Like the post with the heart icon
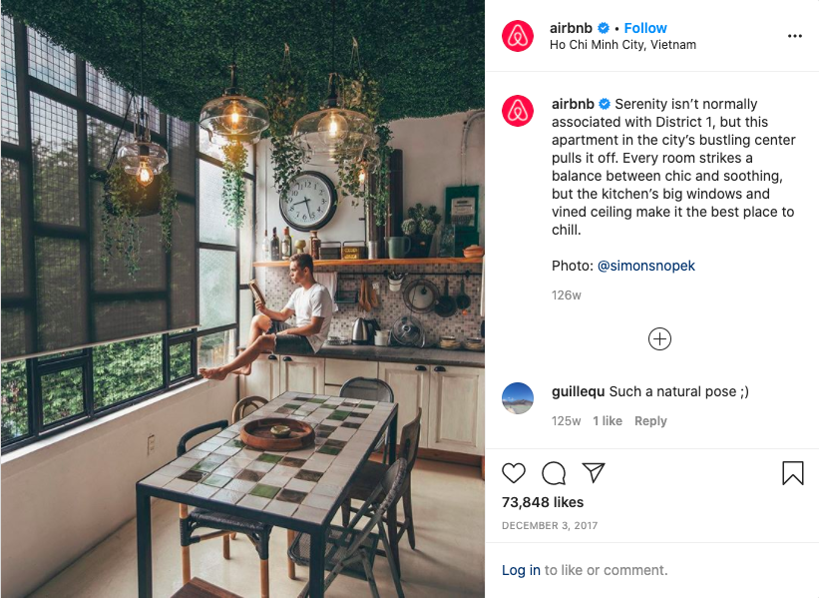 (514, 473)
